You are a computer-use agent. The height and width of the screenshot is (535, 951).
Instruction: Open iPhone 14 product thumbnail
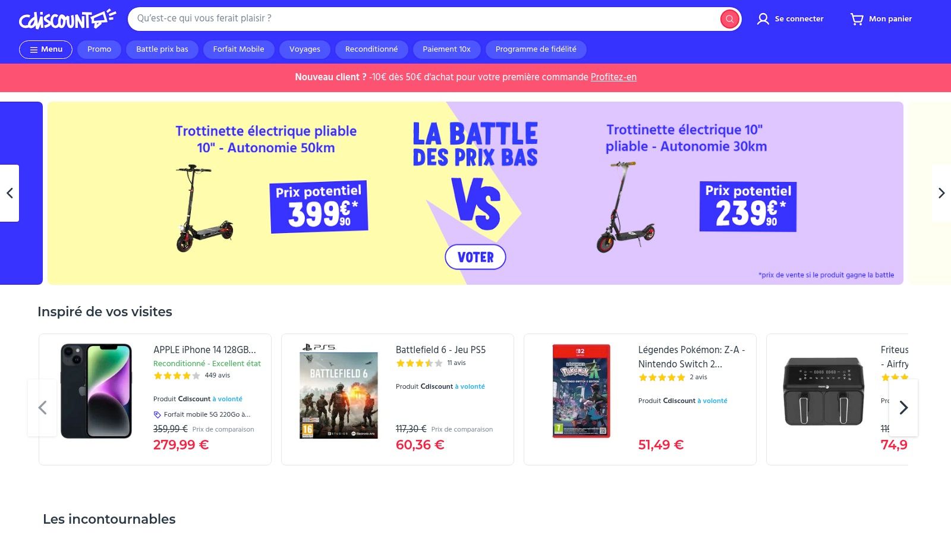coord(96,391)
